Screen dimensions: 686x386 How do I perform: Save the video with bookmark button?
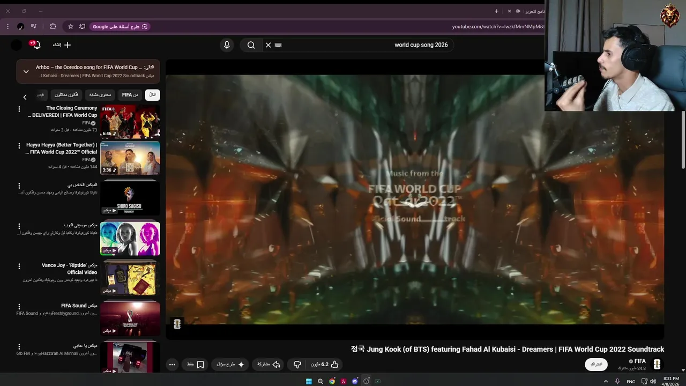point(196,365)
